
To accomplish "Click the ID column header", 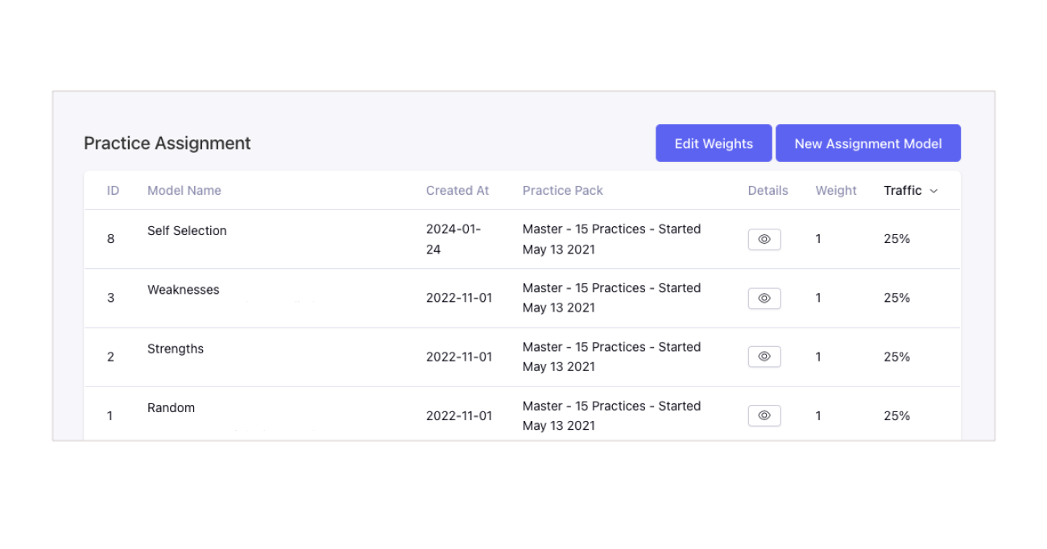I will tap(113, 190).
